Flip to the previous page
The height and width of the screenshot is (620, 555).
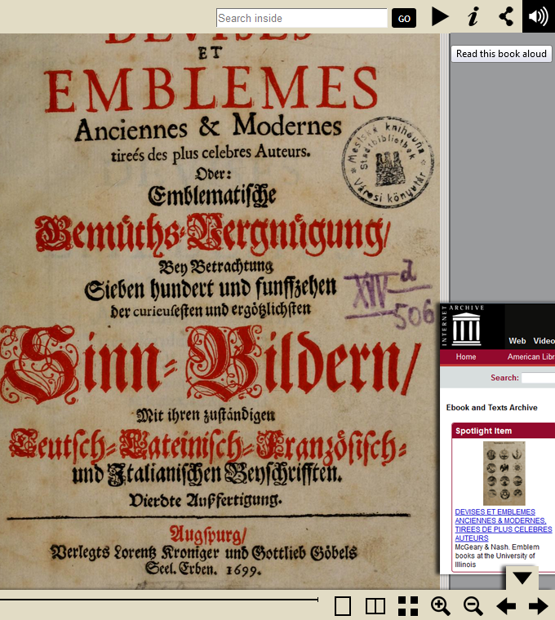(x=506, y=606)
